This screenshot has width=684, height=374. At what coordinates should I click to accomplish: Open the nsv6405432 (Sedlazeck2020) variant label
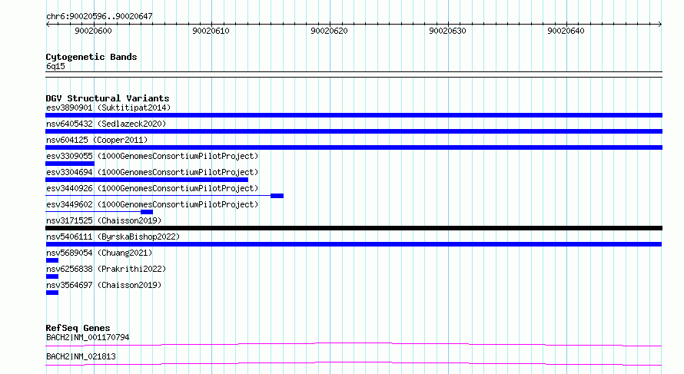coord(106,124)
